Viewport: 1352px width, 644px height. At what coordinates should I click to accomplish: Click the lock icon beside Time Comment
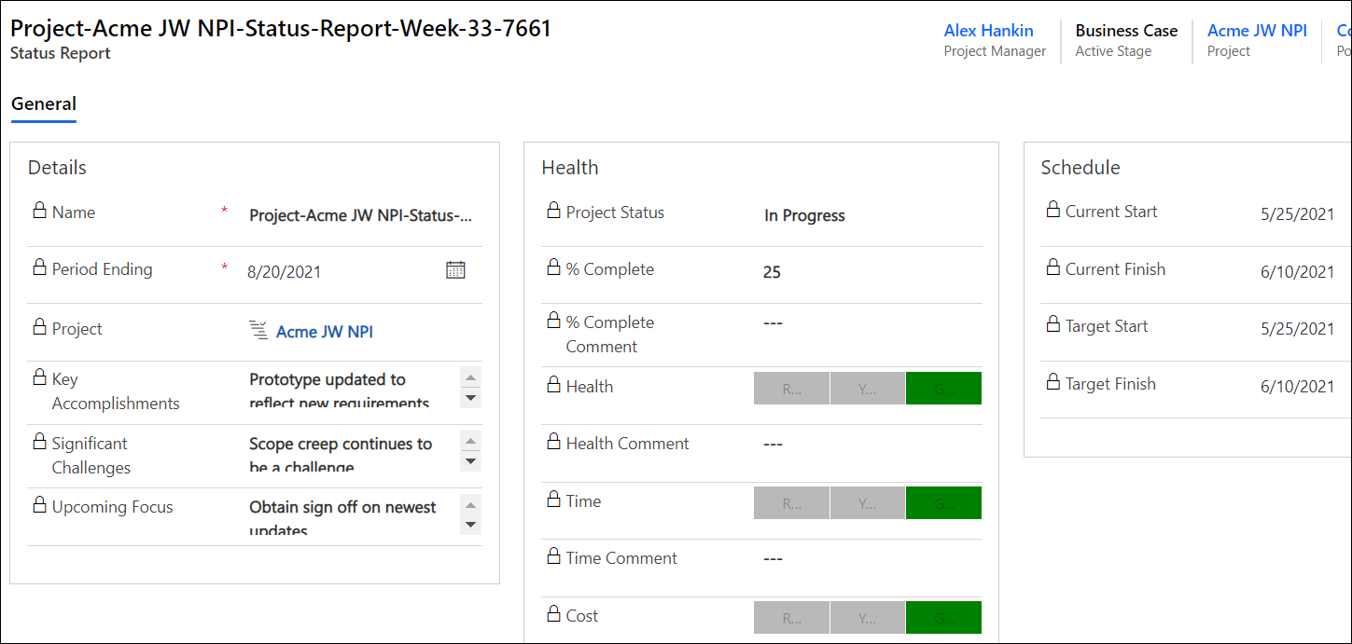[553, 555]
